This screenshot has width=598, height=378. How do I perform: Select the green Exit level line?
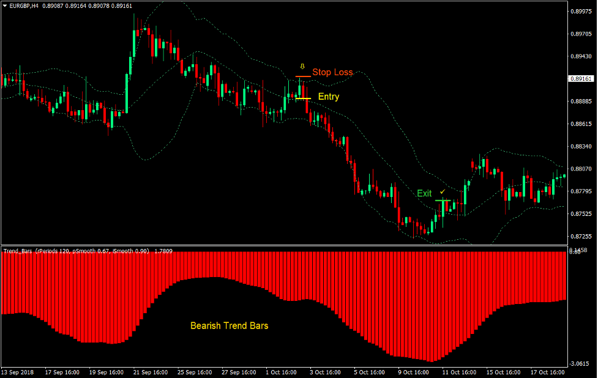point(443,201)
